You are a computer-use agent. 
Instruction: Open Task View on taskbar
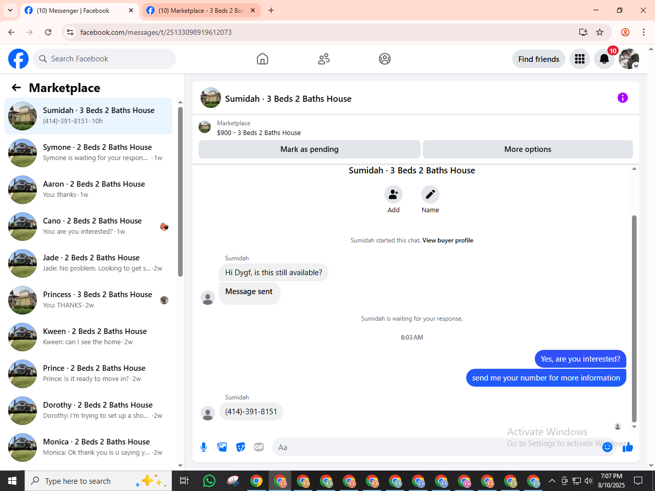pyautogui.click(x=184, y=481)
